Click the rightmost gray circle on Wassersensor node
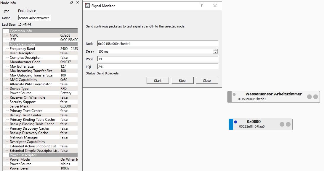324x171 pixels. click(315, 97)
